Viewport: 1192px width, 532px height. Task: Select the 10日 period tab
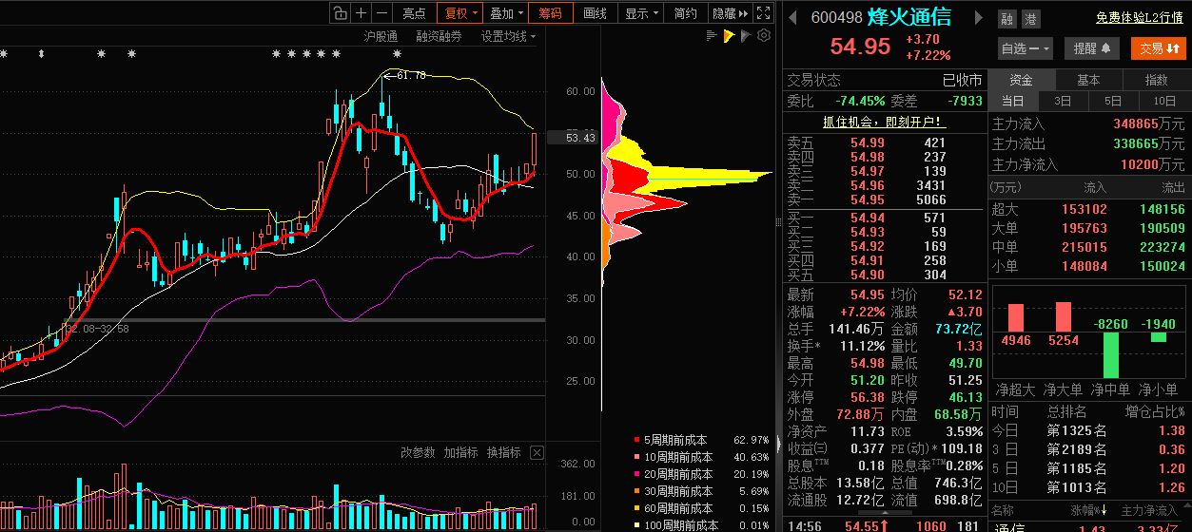[1163, 101]
